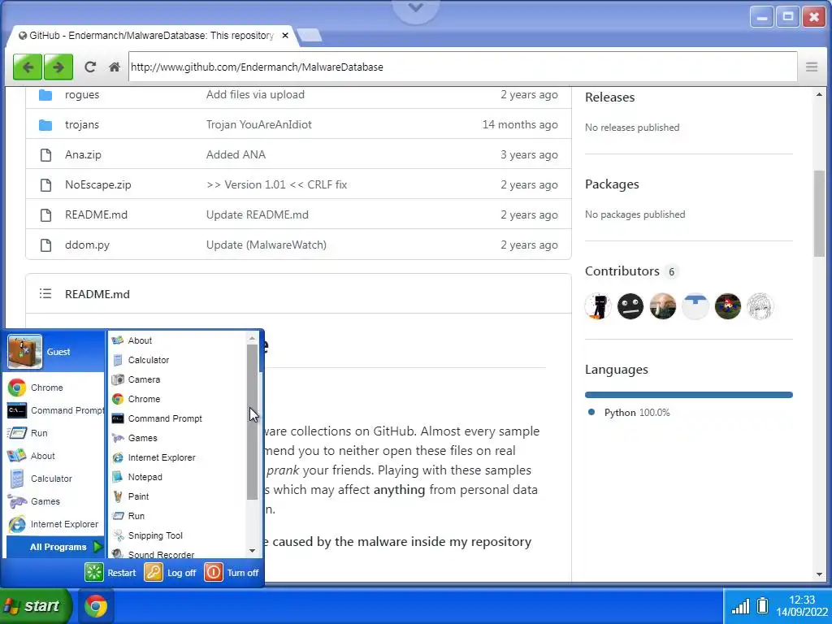Viewport: 832px width, 624px height.
Task: Select Run in the All Programs list
Action: (x=129, y=516)
